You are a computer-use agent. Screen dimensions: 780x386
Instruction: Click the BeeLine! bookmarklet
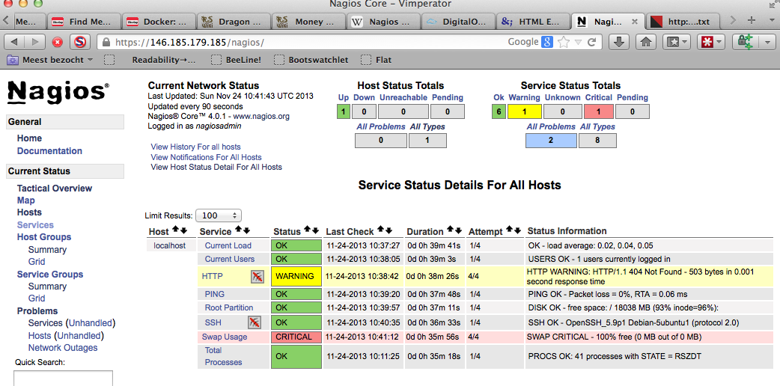(236, 60)
